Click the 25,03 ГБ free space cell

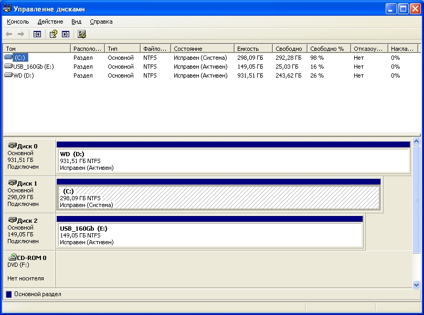coord(287,67)
